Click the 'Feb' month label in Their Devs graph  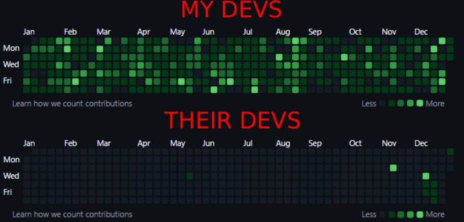[71, 144]
